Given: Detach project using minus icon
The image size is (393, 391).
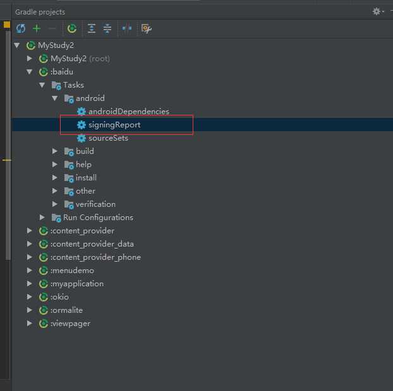Looking at the screenshot, I should [52, 28].
